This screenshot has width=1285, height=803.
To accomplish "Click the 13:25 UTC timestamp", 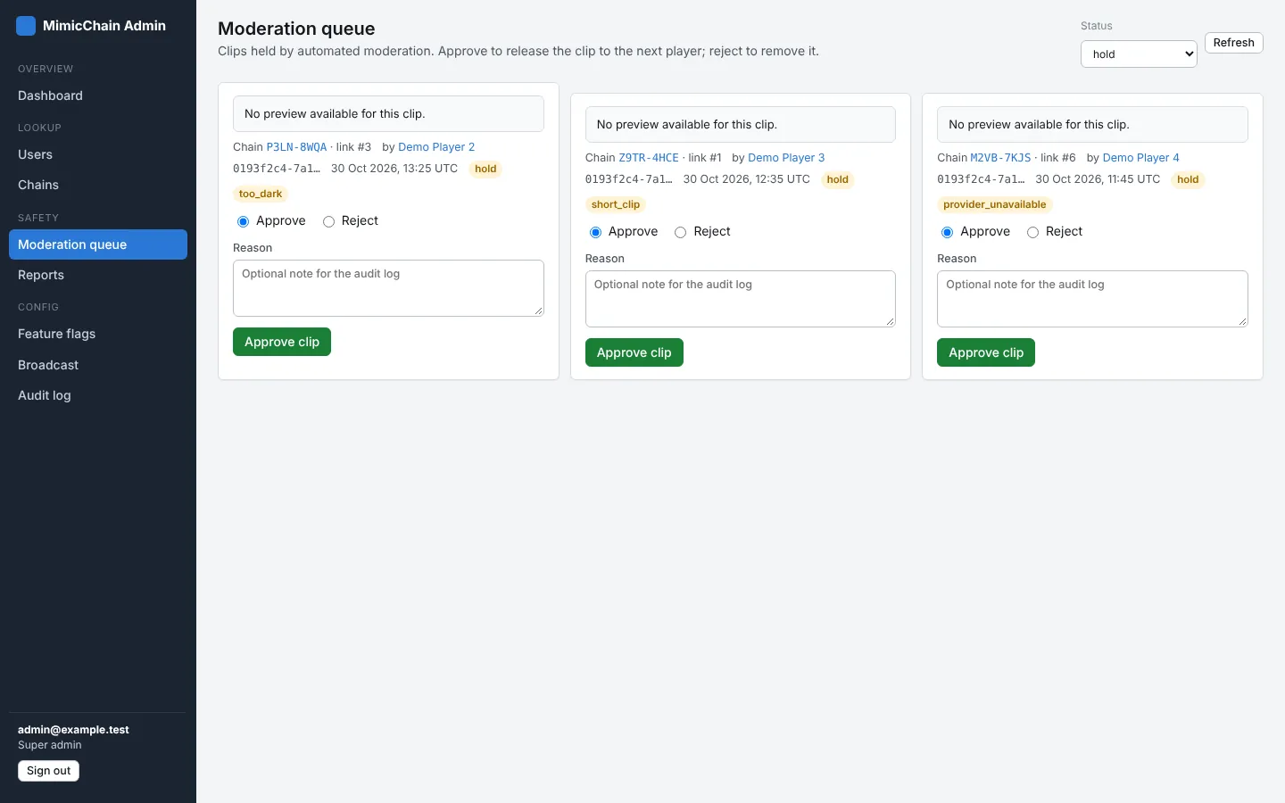I will click(394, 169).
